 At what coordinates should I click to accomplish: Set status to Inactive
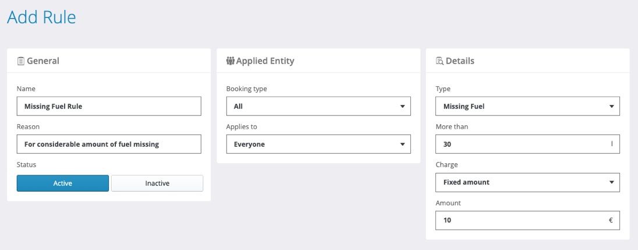coord(157,183)
